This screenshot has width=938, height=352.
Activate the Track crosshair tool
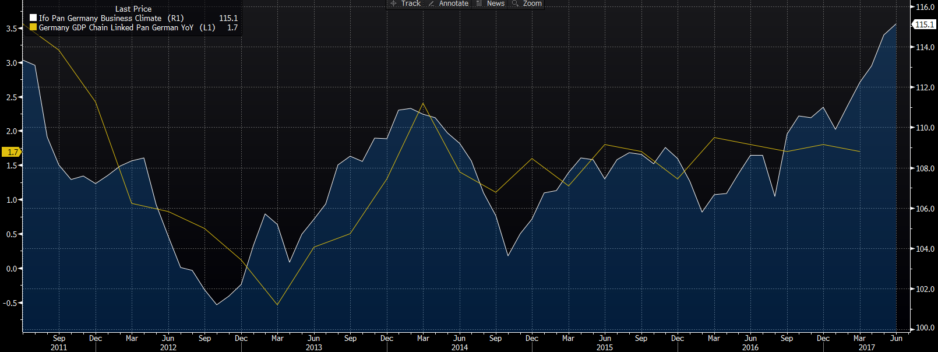click(405, 3)
